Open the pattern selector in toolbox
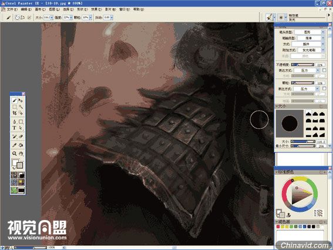This screenshot has width=333, height=250. (x=14, y=182)
